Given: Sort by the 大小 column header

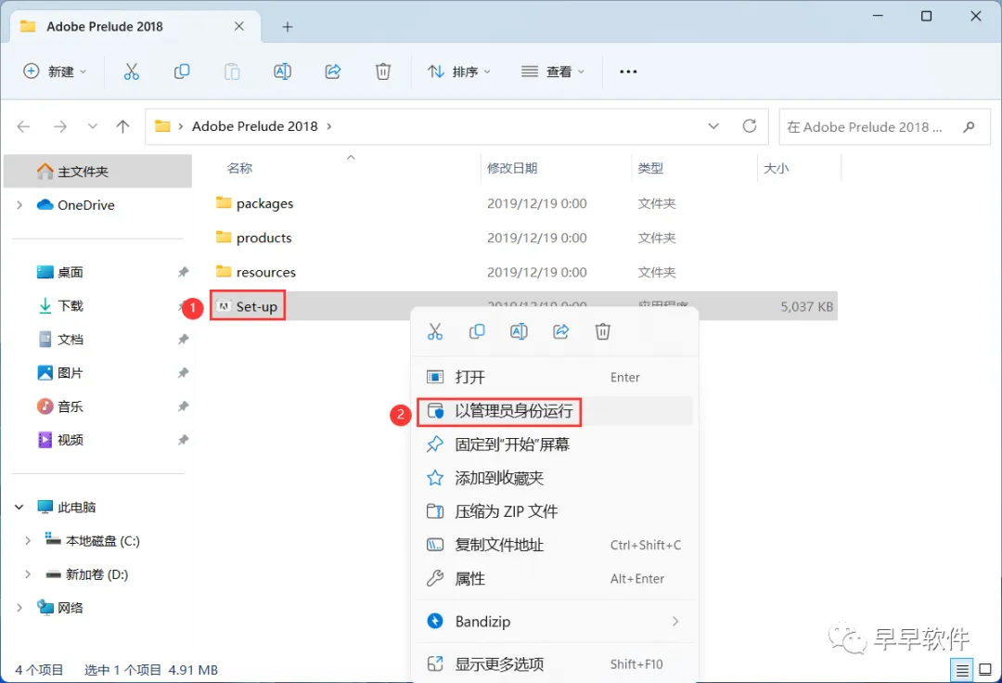Looking at the screenshot, I should pyautogui.click(x=776, y=168).
